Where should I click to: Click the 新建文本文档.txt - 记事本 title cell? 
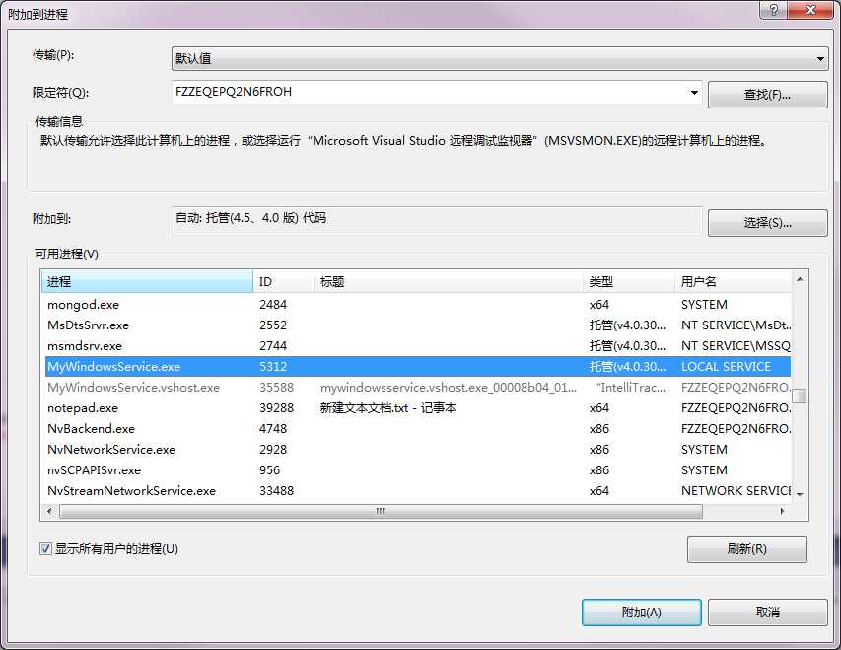[x=388, y=408]
